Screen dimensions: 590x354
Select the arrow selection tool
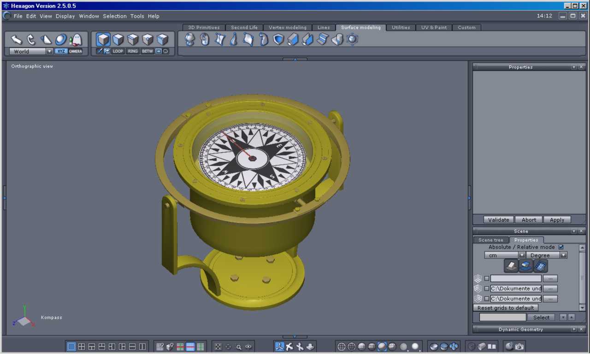coord(17,40)
